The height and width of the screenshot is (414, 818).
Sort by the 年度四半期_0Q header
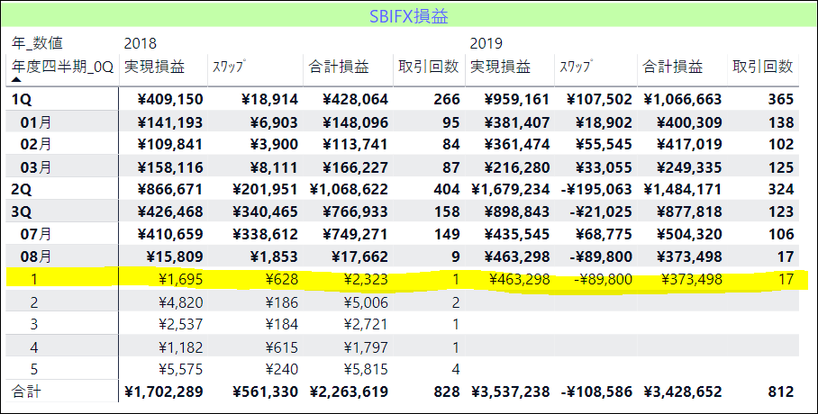[x=62, y=67]
